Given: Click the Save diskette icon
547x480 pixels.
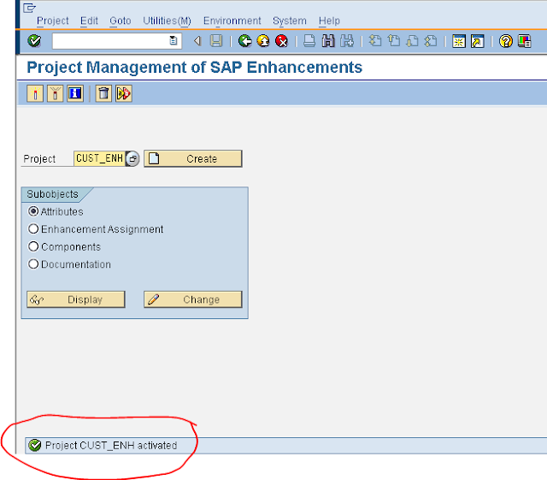Looking at the screenshot, I should [216, 41].
